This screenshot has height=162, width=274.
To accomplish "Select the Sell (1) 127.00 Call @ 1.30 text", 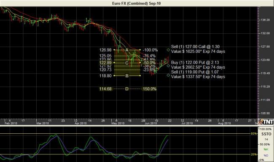I will coord(195,47).
